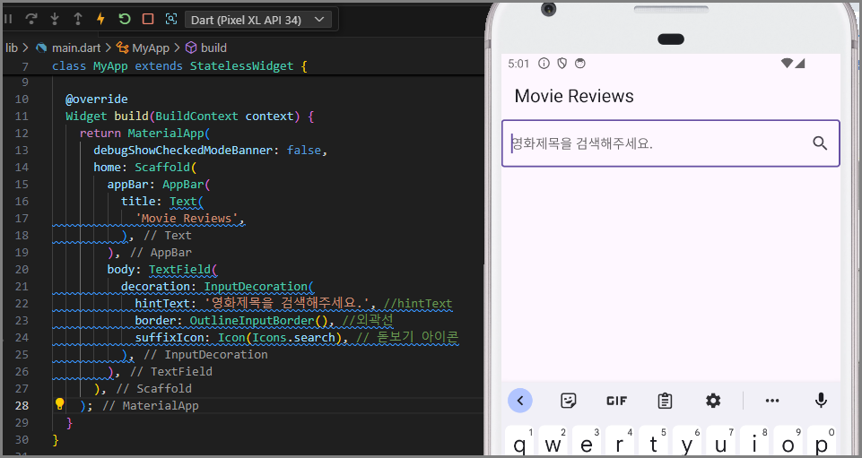Click the shield icon in phone status bar
The height and width of the screenshot is (458, 862).
tap(562, 64)
